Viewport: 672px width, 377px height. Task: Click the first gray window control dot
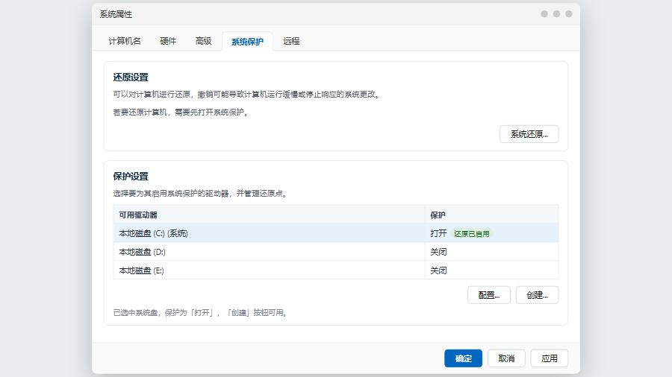(544, 13)
